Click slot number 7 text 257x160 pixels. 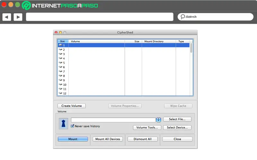coord(64,71)
